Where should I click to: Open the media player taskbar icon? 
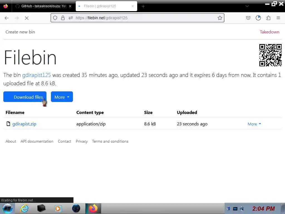pyautogui.click(x=58, y=208)
